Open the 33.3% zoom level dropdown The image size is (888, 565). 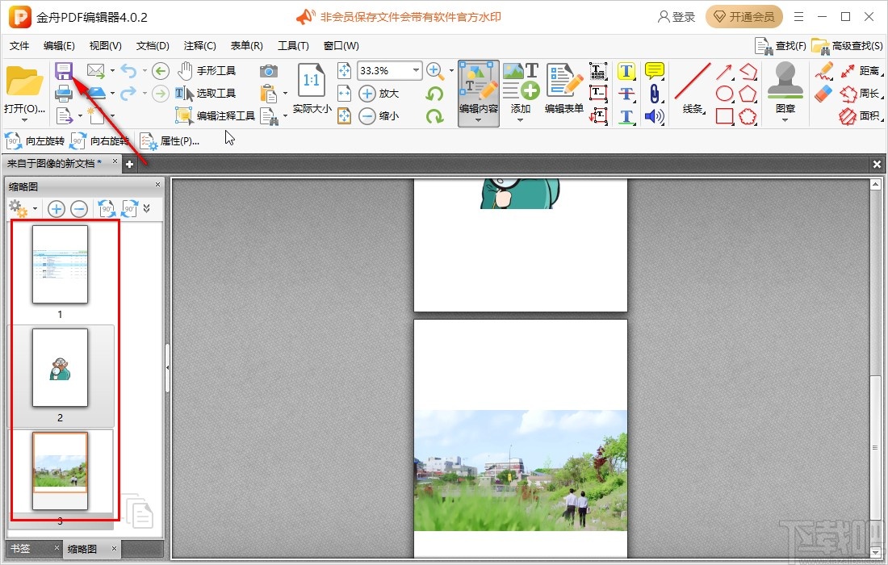pyautogui.click(x=417, y=71)
